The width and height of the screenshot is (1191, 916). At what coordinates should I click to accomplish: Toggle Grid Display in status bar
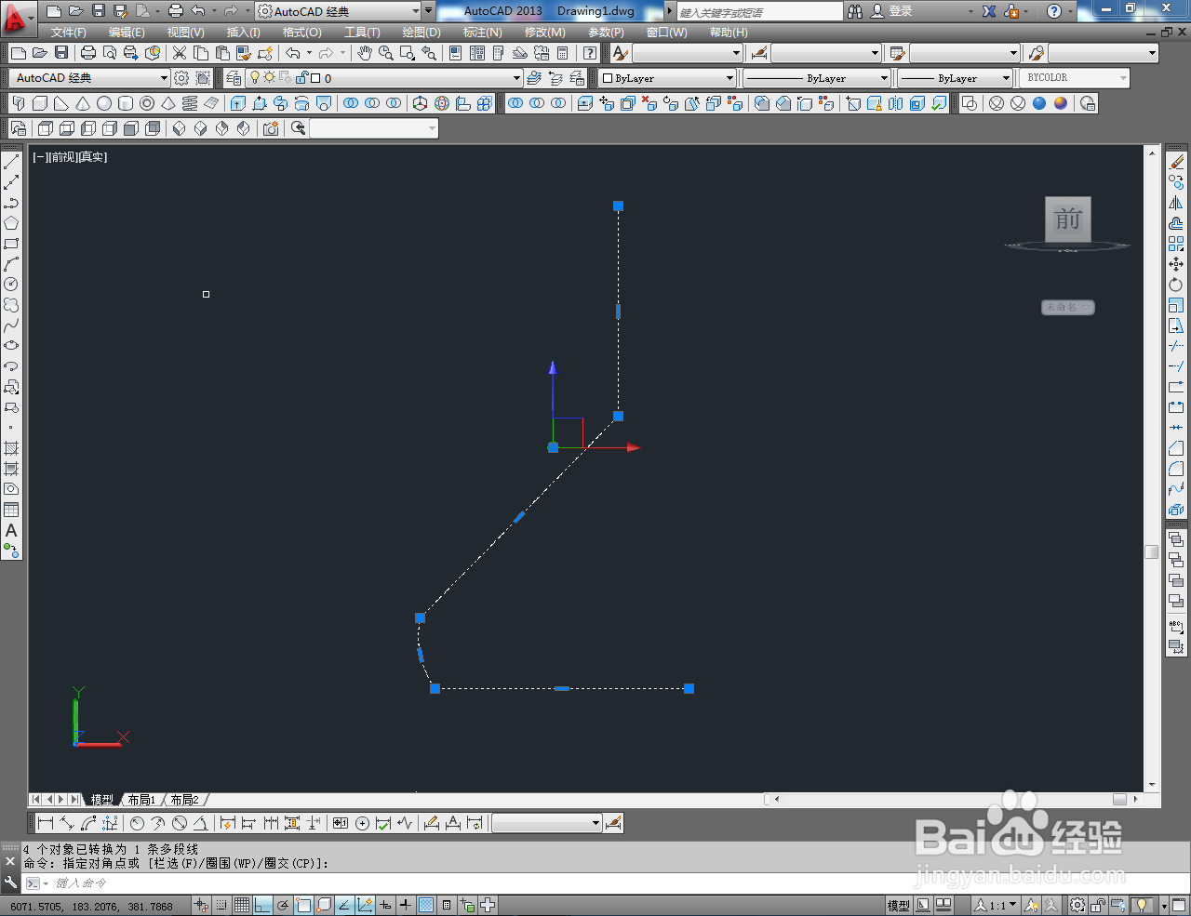click(242, 905)
